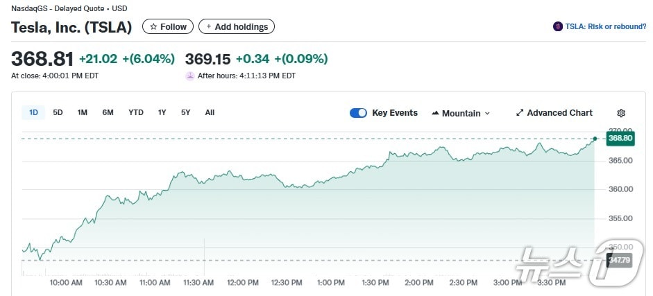The image size is (653, 296).
Task: Switch to the 5D time range
Action: click(58, 112)
